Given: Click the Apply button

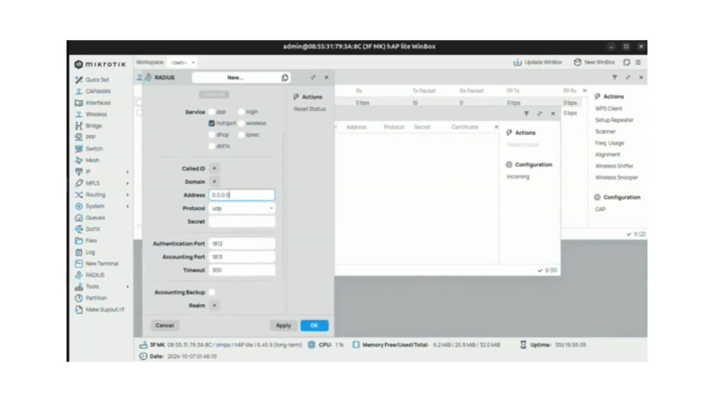Looking at the screenshot, I should click(x=283, y=326).
